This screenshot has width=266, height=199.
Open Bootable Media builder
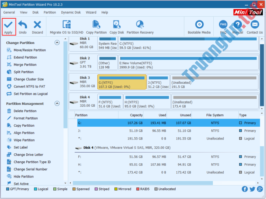click(199, 27)
